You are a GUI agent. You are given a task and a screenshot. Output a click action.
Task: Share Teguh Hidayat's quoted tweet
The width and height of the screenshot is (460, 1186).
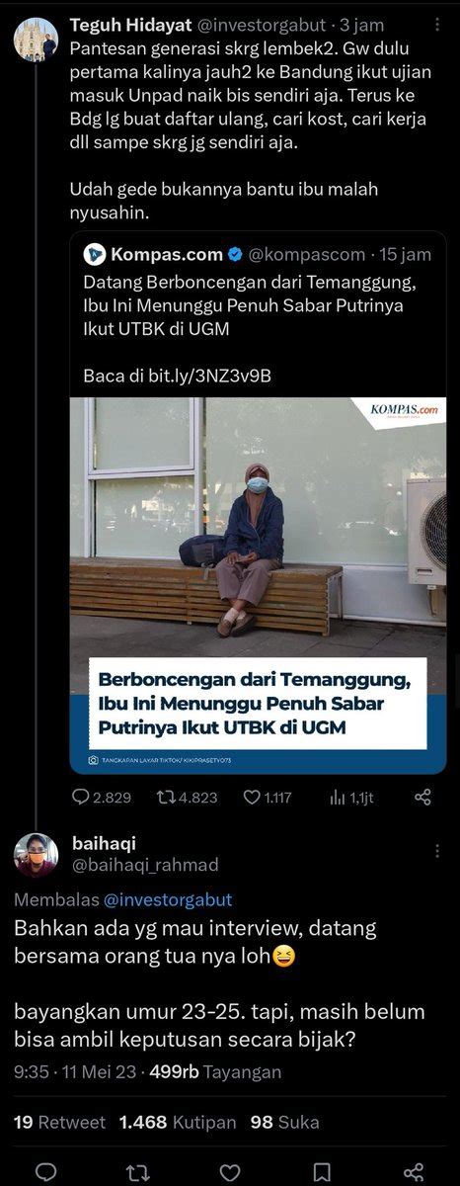pyautogui.click(x=422, y=797)
